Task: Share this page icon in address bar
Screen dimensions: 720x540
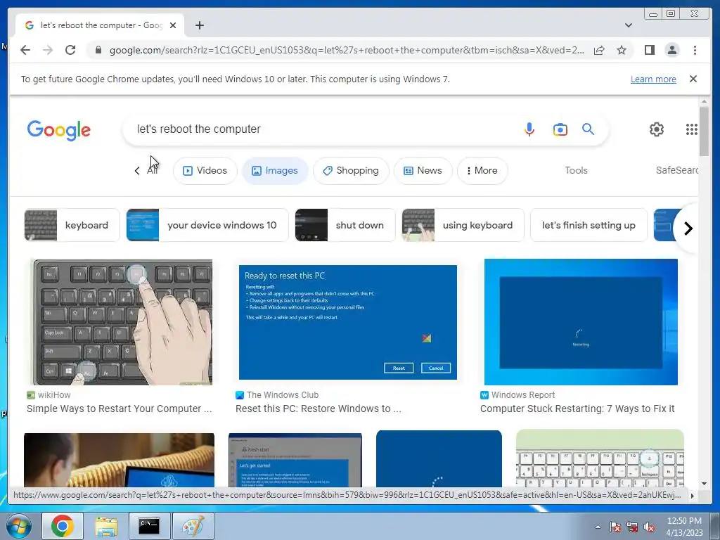Action: coord(599,50)
